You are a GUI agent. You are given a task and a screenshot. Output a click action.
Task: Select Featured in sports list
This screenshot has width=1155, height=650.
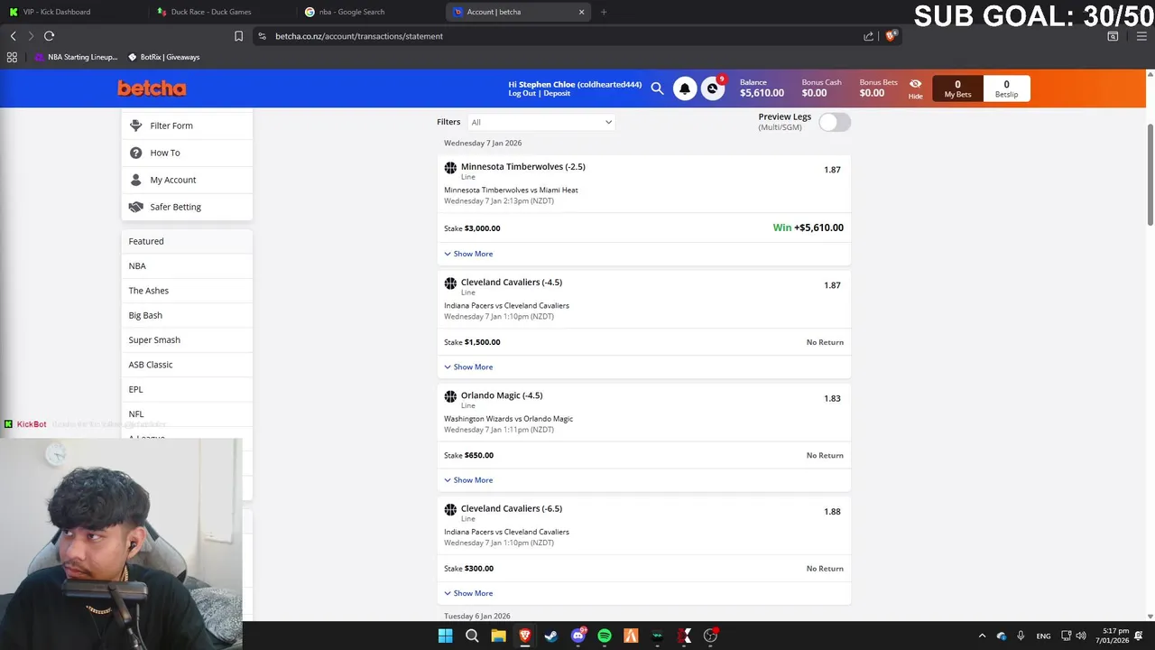click(187, 241)
